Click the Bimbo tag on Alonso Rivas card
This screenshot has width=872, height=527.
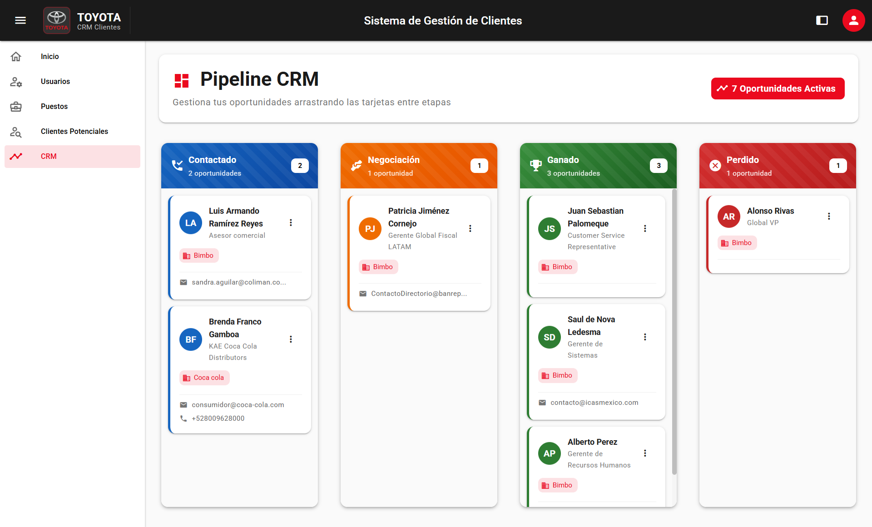pyautogui.click(x=737, y=242)
